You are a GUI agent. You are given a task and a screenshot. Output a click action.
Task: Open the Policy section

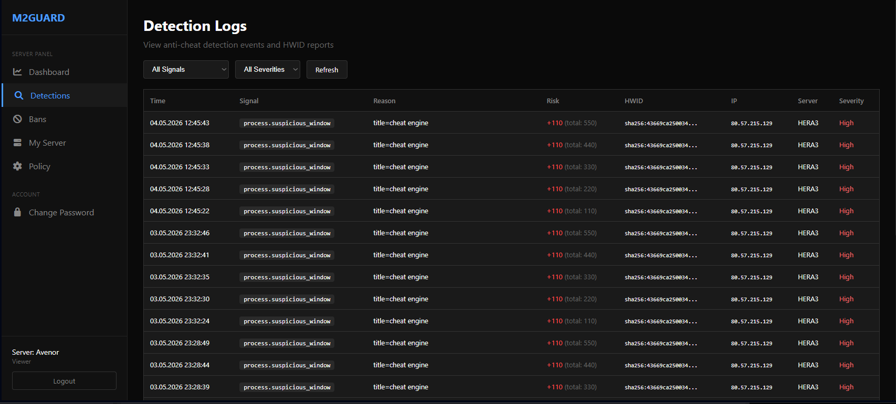point(64,166)
